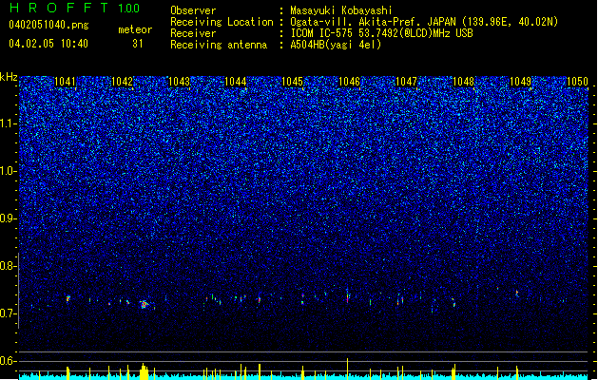Screen dimensions: 598x380
Task: Click the 1.1 kHz axis label
Action: point(9,123)
